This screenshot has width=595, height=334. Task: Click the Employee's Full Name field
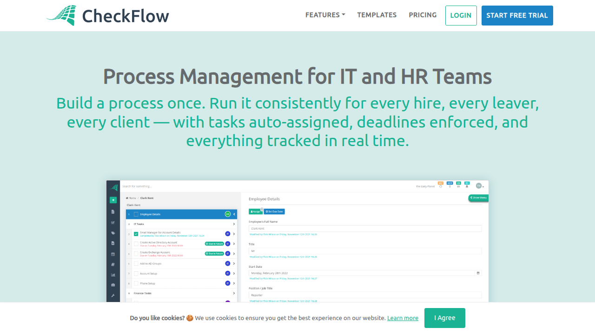pyautogui.click(x=365, y=229)
